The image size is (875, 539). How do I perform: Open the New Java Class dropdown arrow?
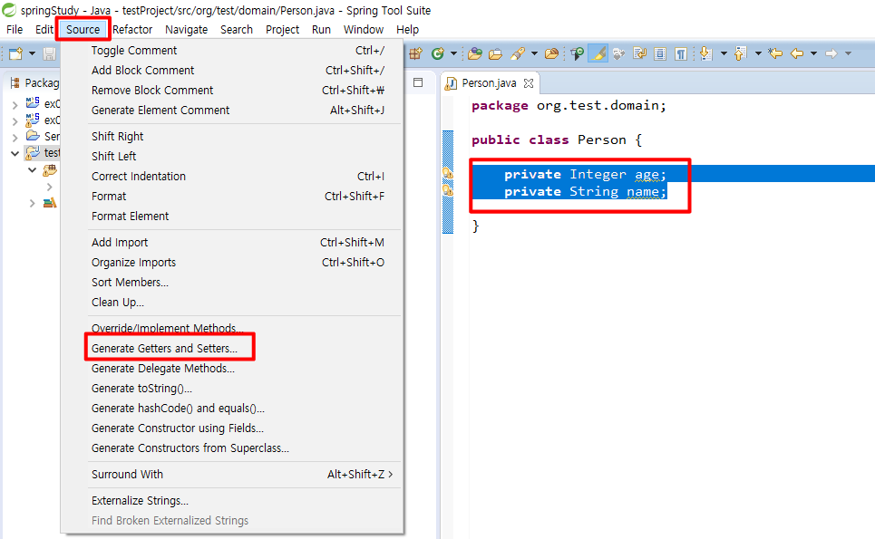tap(453, 53)
